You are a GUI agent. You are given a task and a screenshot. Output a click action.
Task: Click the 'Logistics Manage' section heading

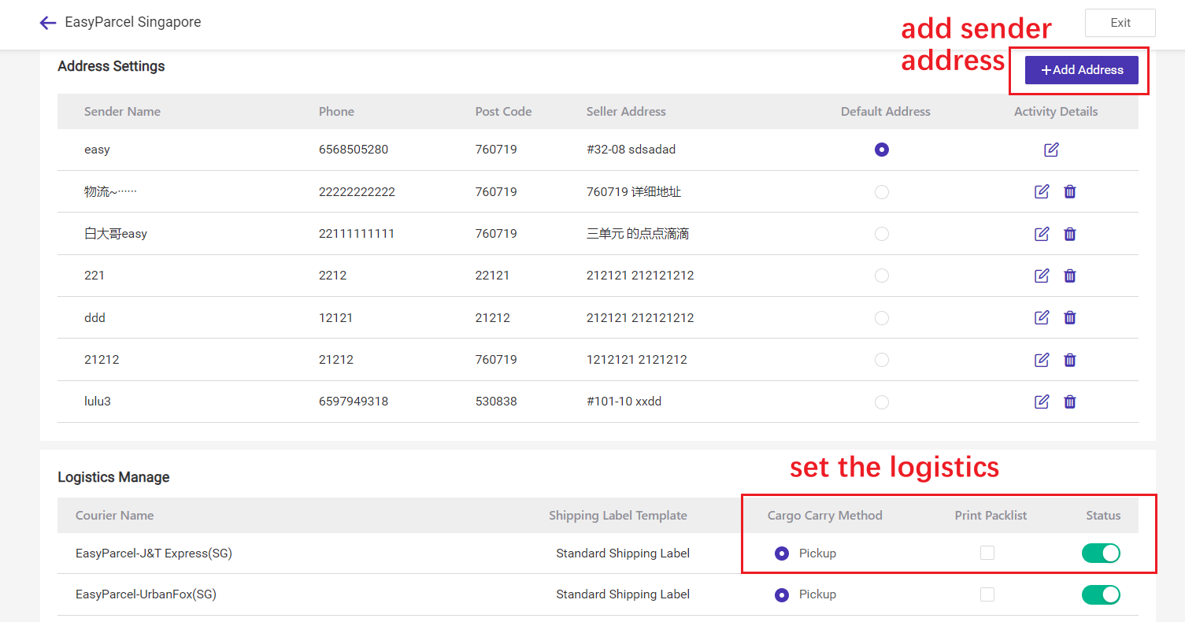(x=113, y=477)
